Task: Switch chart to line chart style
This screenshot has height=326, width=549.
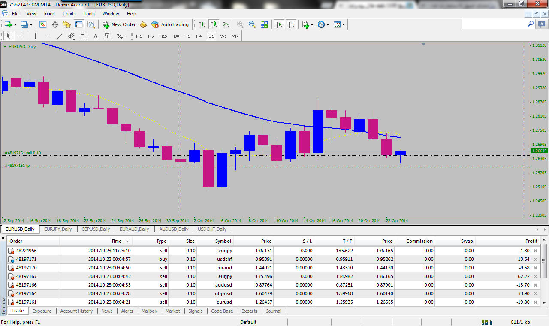Action: [x=226, y=24]
